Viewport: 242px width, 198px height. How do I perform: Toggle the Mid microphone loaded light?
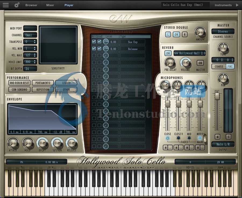189,138
